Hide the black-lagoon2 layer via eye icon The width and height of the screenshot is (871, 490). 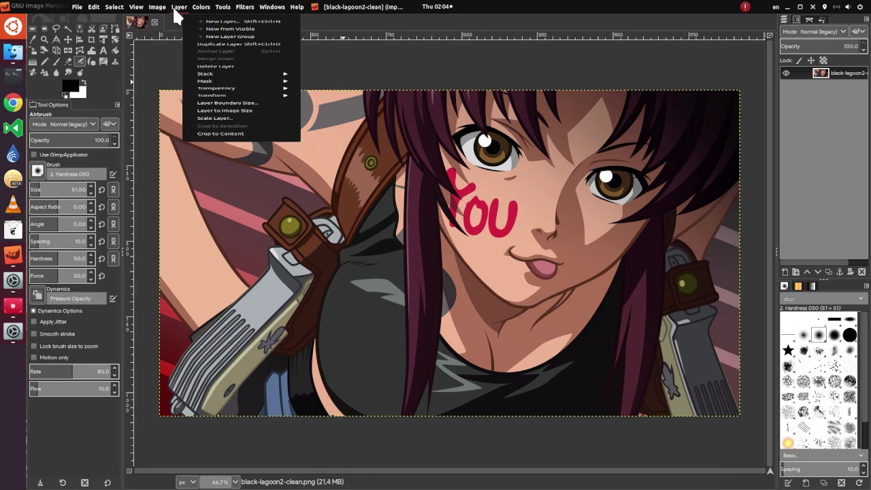tap(786, 73)
